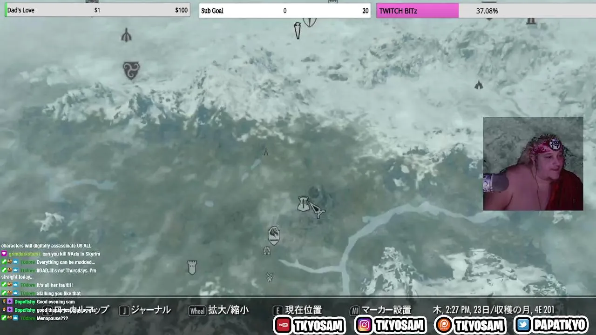
Task: Click chat message 'can you kill NAzis in Skyrim'
Action: pyautogui.click(x=71, y=254)
